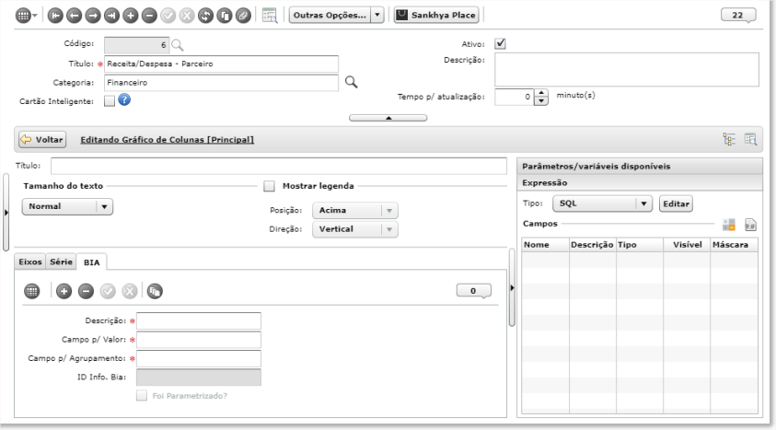Click the BIA tab save checkmark
This screenshot has width=776, height=430.
coord(108,291)
